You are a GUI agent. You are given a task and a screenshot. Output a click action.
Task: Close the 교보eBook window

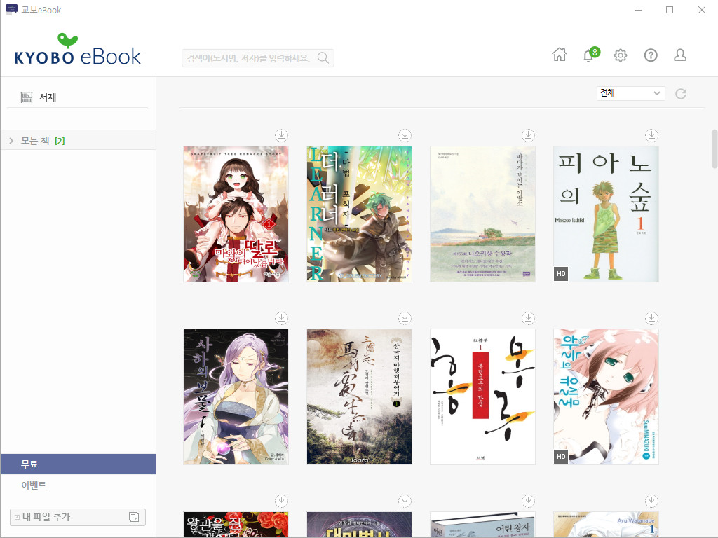click(x=701, y=10)
